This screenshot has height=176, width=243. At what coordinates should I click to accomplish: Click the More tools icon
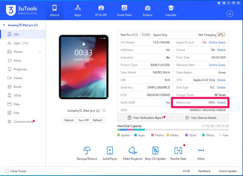coord(201,150)
